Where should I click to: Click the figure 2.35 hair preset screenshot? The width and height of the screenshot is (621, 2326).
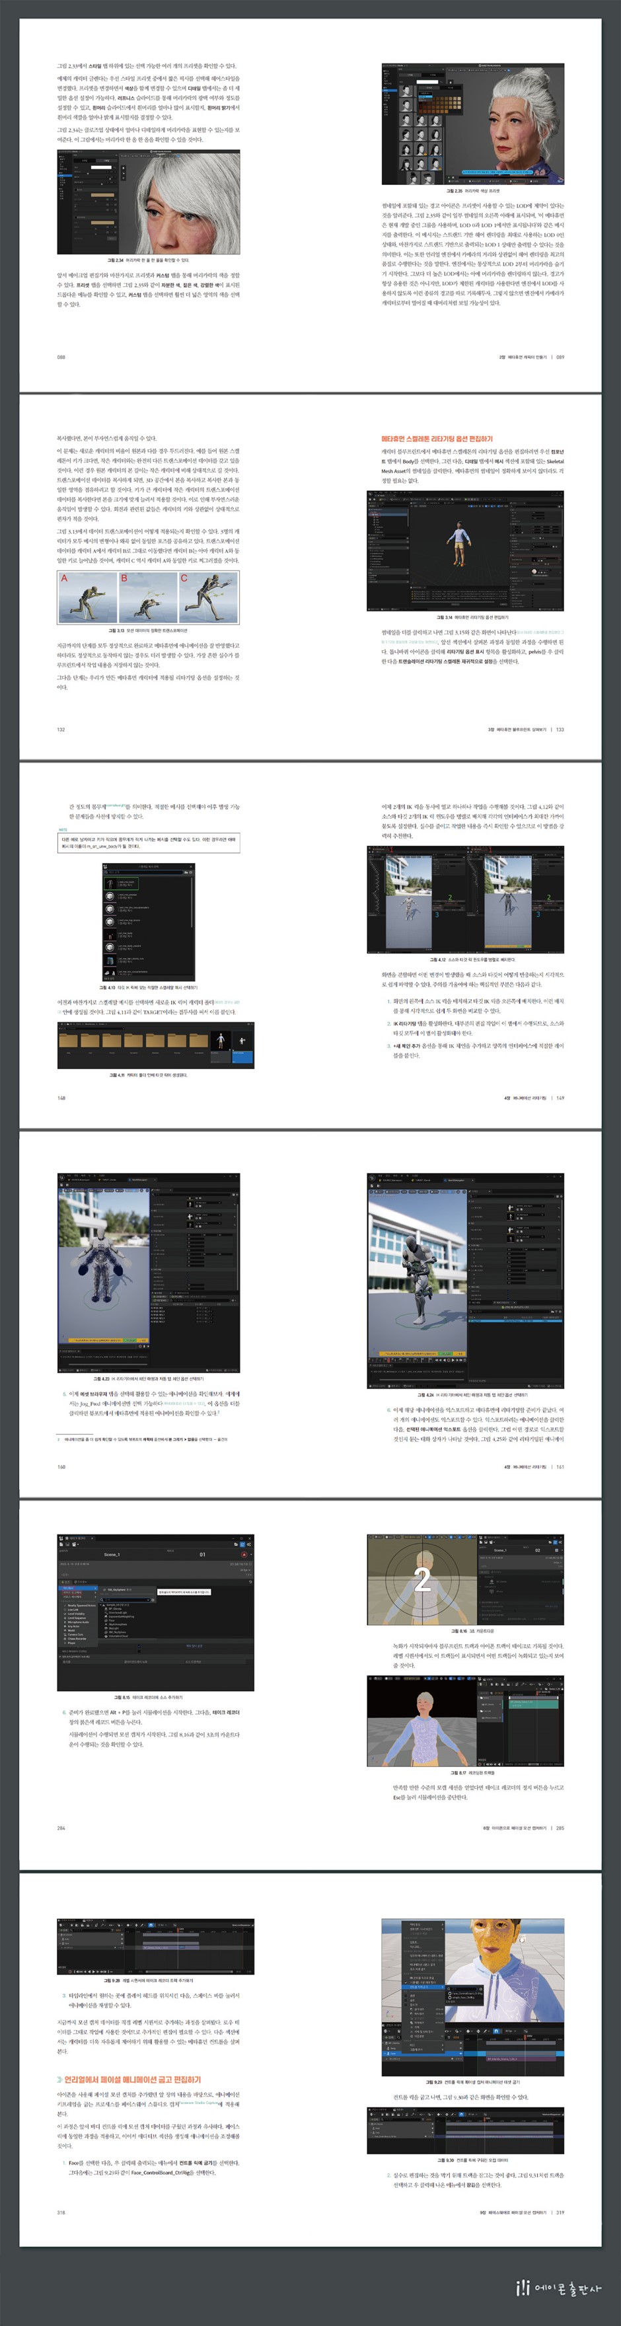pyautogui.click(x=472, y=124)
